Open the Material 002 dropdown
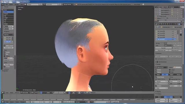 (x=161, y=67)
